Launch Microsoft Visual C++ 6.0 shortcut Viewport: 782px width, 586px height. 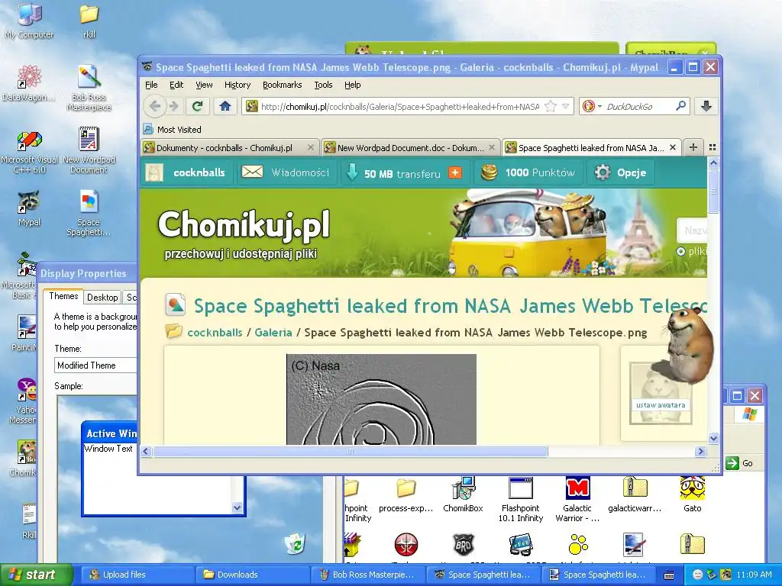[x=30, y=150]
